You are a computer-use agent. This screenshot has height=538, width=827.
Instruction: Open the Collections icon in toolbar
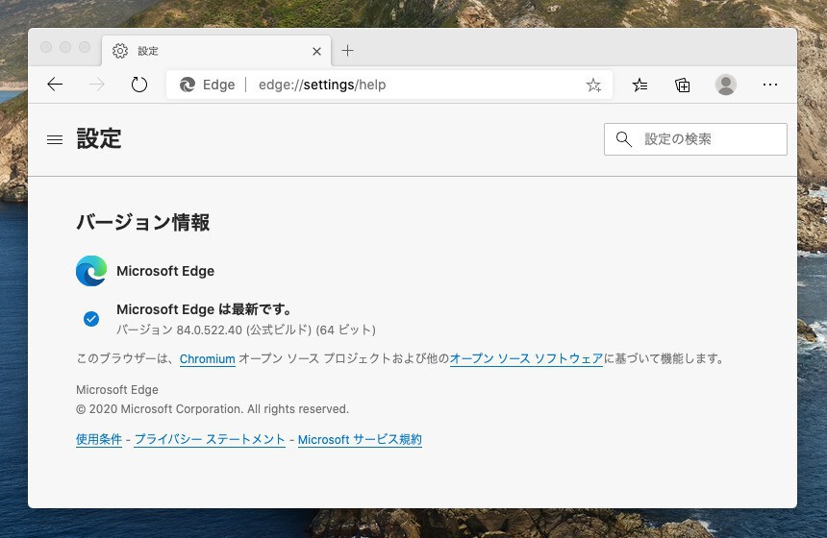(683, 85)
